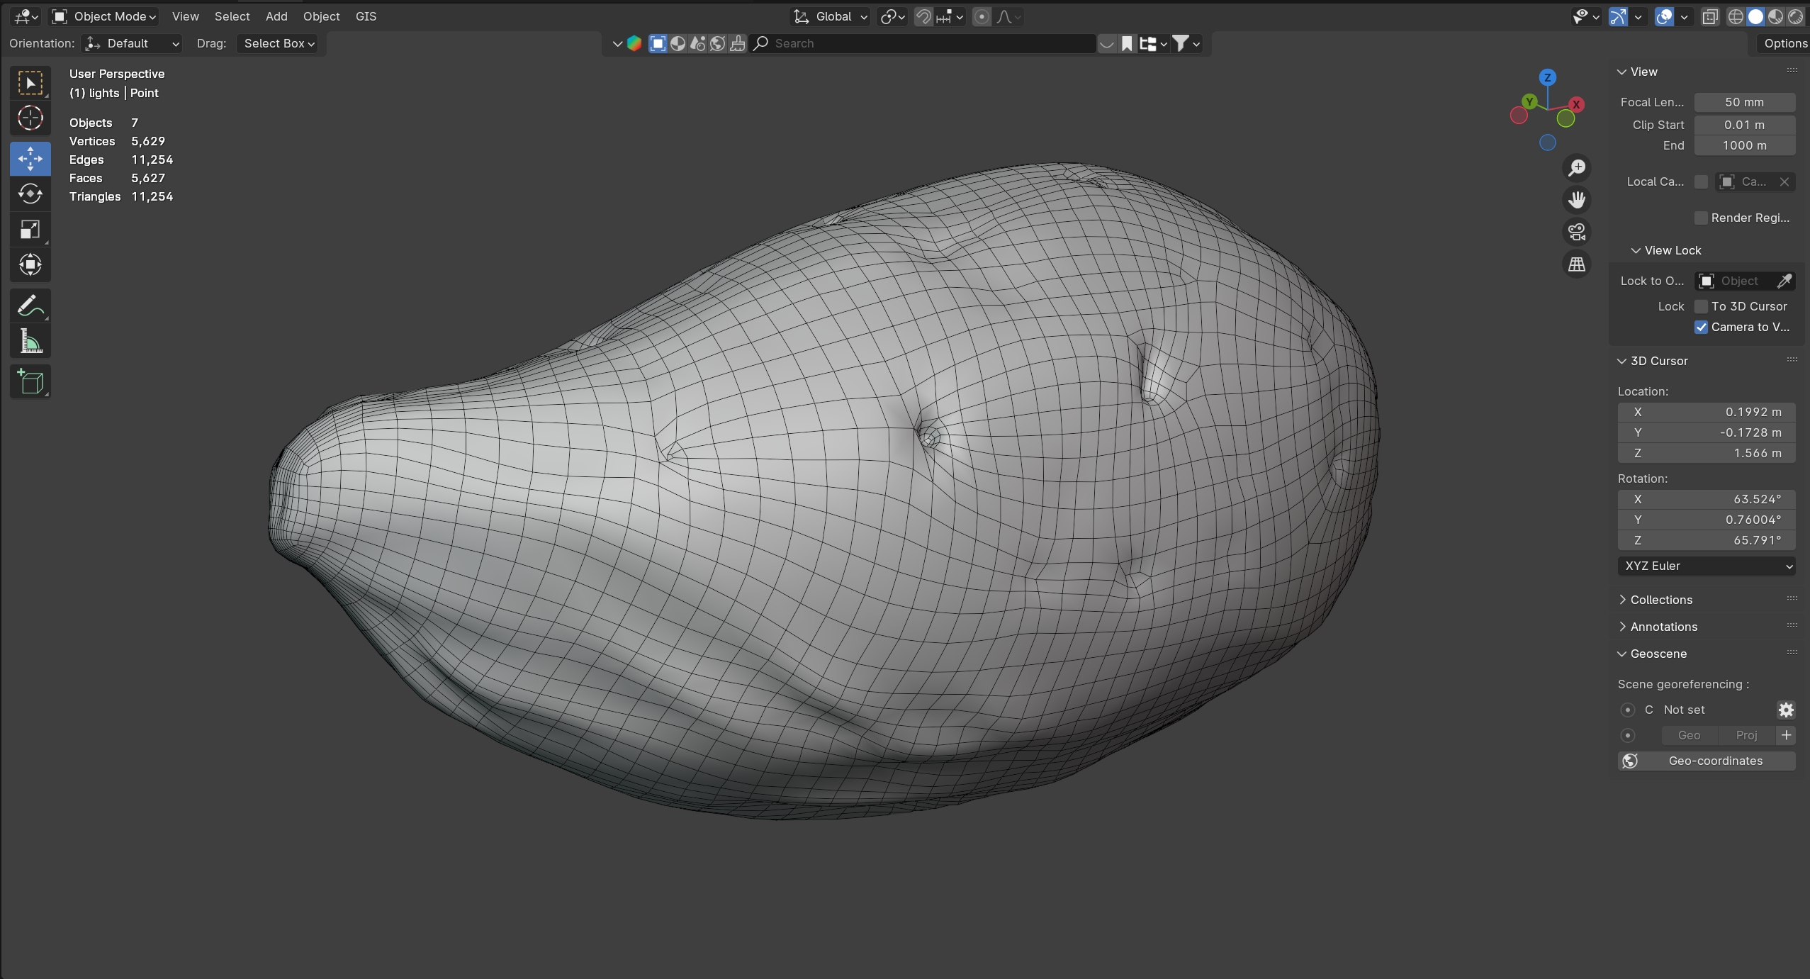This screenshot has height=979, width=1810.
Task: Select the Rotate tool in toolbar
Action: [x=30, y=194]
